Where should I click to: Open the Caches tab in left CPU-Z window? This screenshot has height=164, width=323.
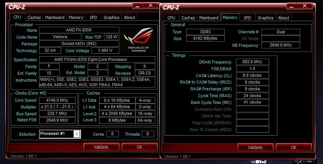(x=34, y=18)
